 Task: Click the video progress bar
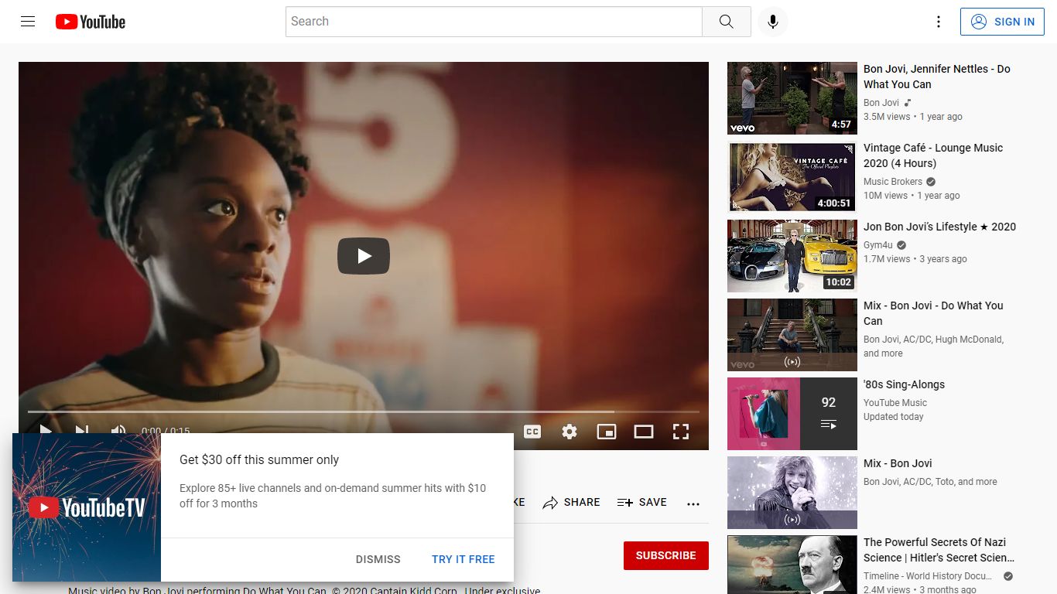point(364,411)
